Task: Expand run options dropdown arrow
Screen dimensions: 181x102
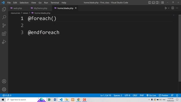Action: coord(169,8)
